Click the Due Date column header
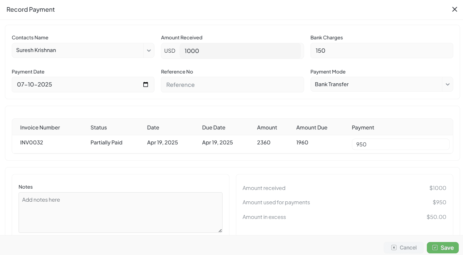The width and height of the screenshot is (463, 255). (x=213, y=127)
